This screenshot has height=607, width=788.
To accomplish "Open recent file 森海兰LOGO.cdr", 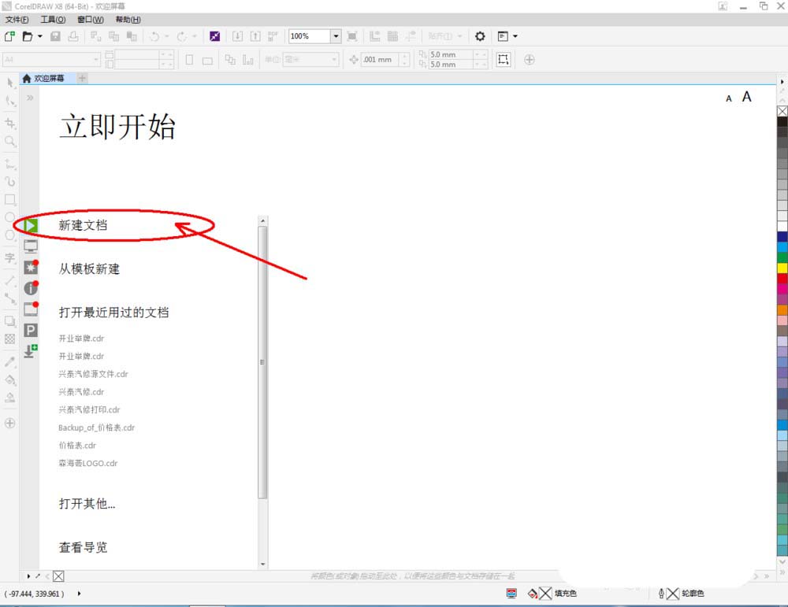I will 88,464.
